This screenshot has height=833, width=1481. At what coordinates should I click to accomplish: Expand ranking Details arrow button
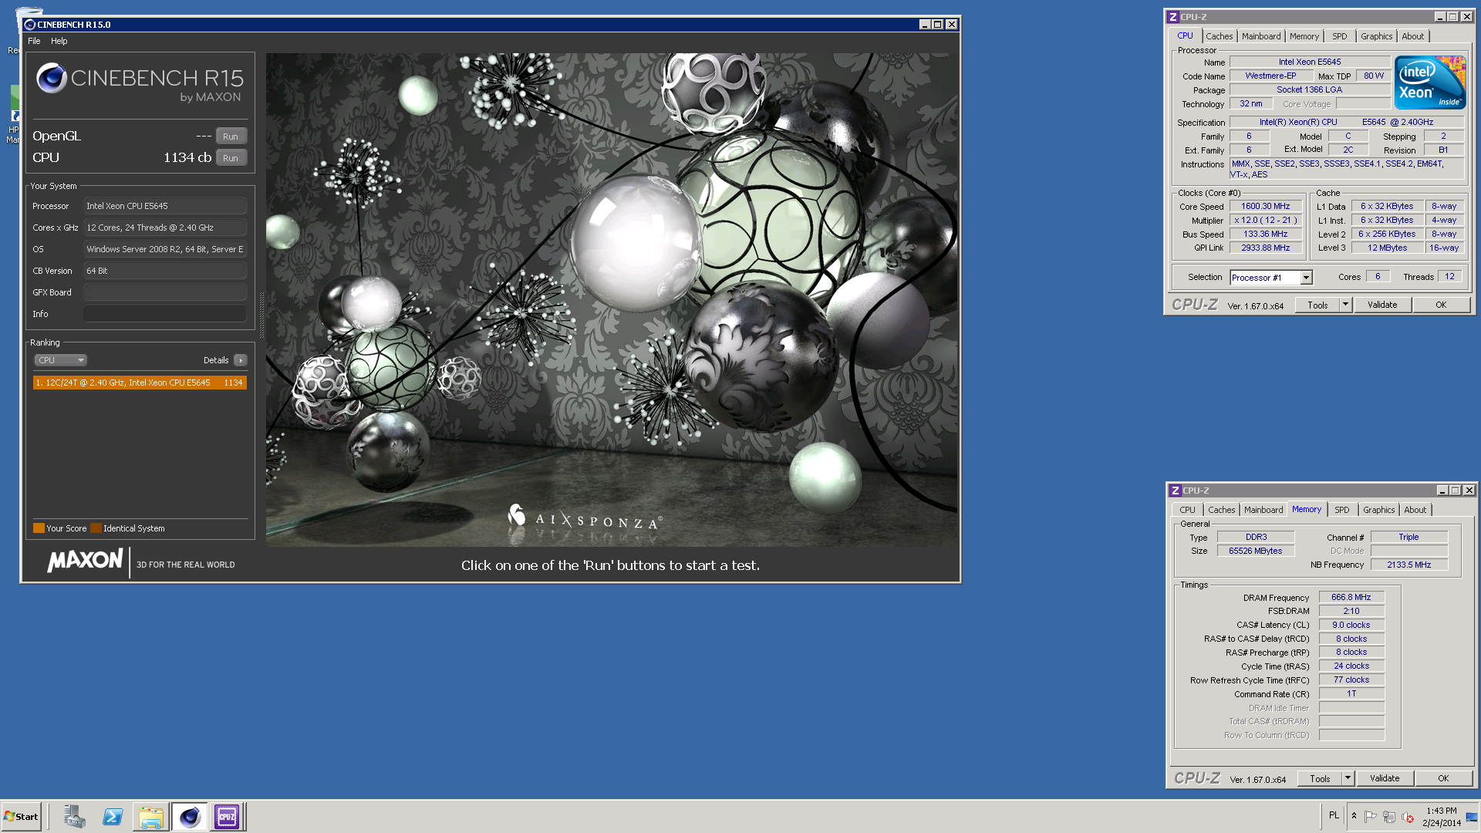(241, 360)
